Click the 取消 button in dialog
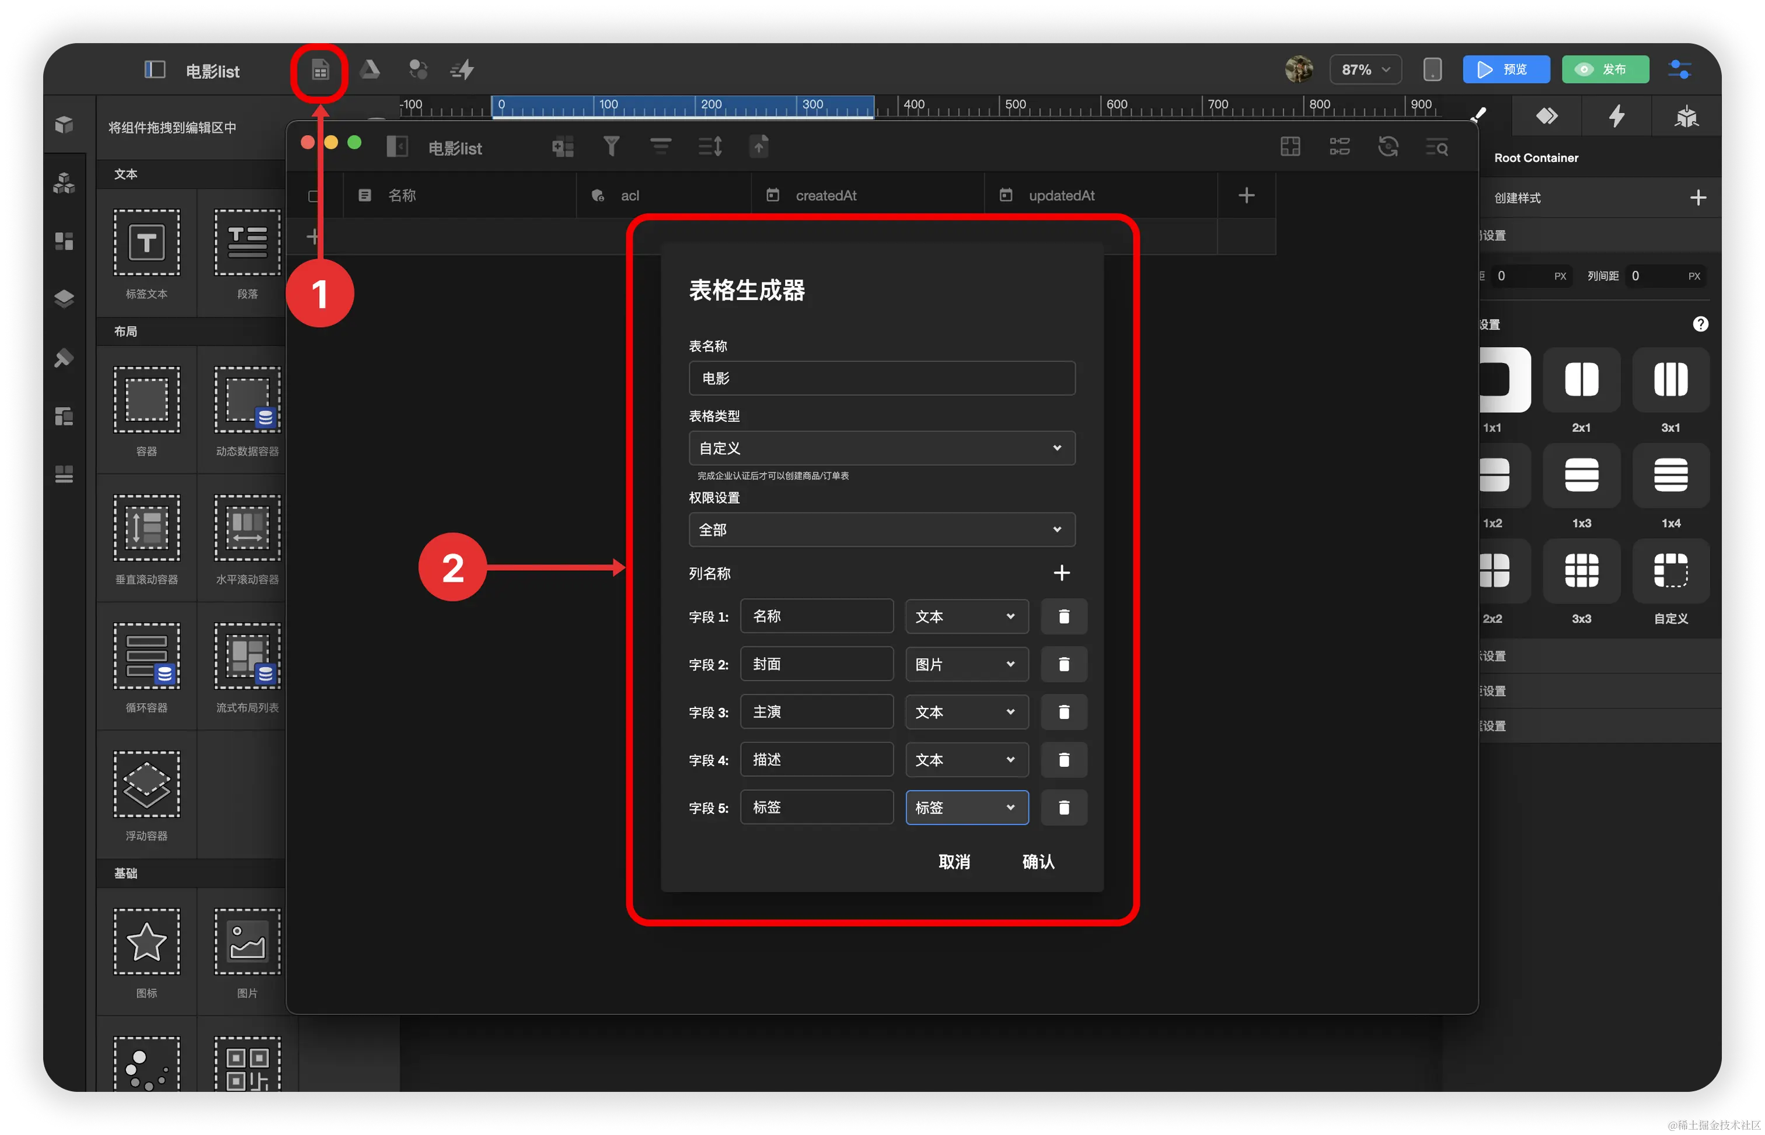The height and width of the screenshot is (1135, 1765). tap(954, 861)
